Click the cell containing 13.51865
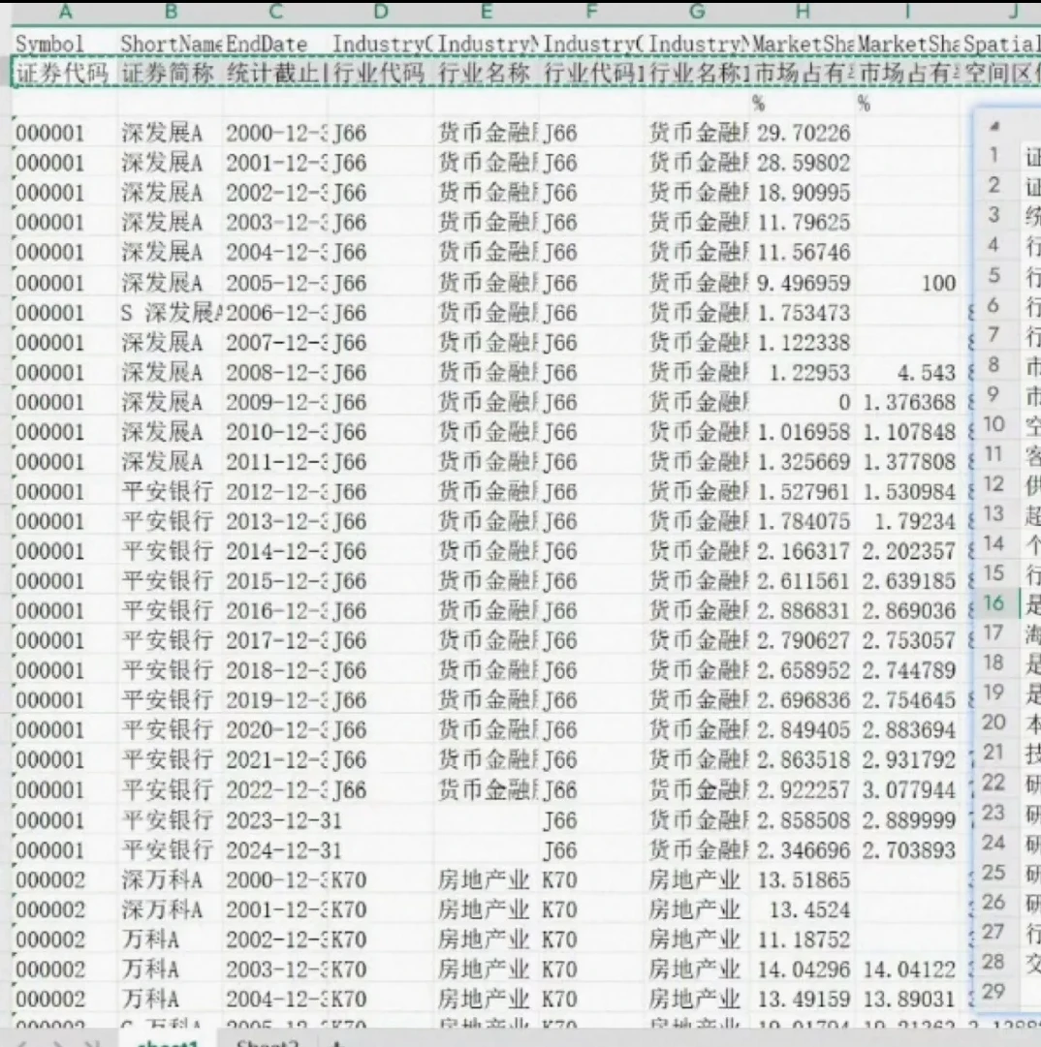The height and width of the screenshot is (1047, 1041). (x=804, y=880)
